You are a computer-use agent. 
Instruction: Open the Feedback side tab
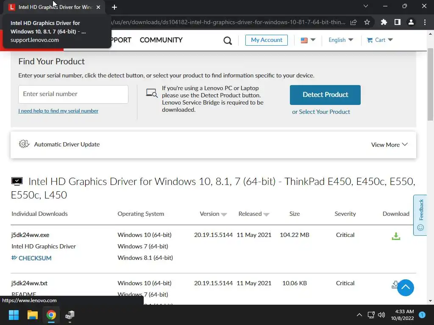click(420, 215)
